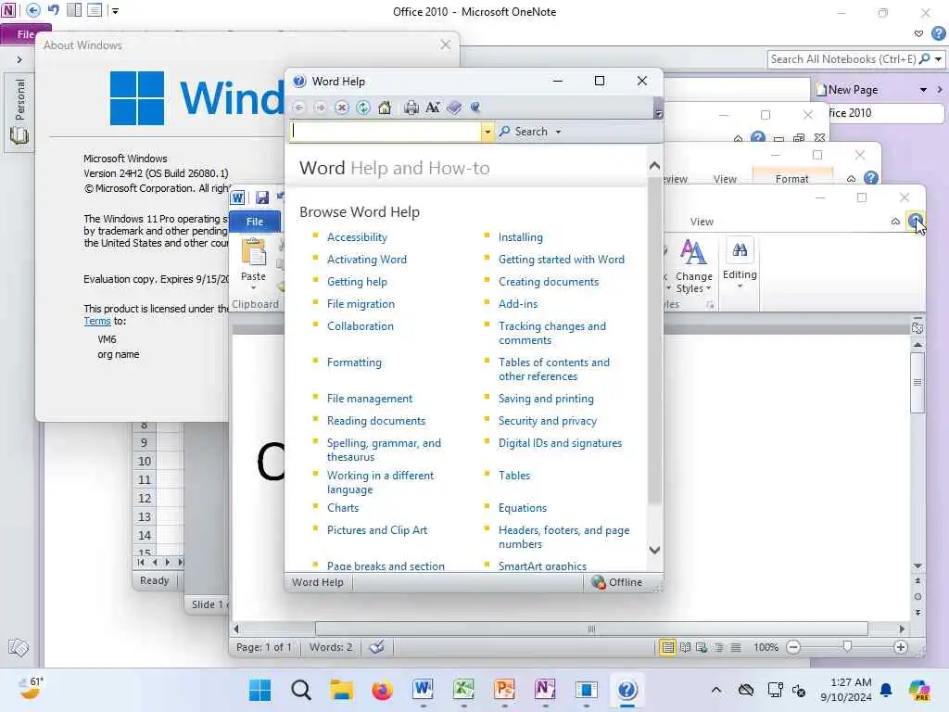Screen dimensions: 949x712
Task: Open Change Styles dropdown in Word ribbon
Action: tap(693, 266)
